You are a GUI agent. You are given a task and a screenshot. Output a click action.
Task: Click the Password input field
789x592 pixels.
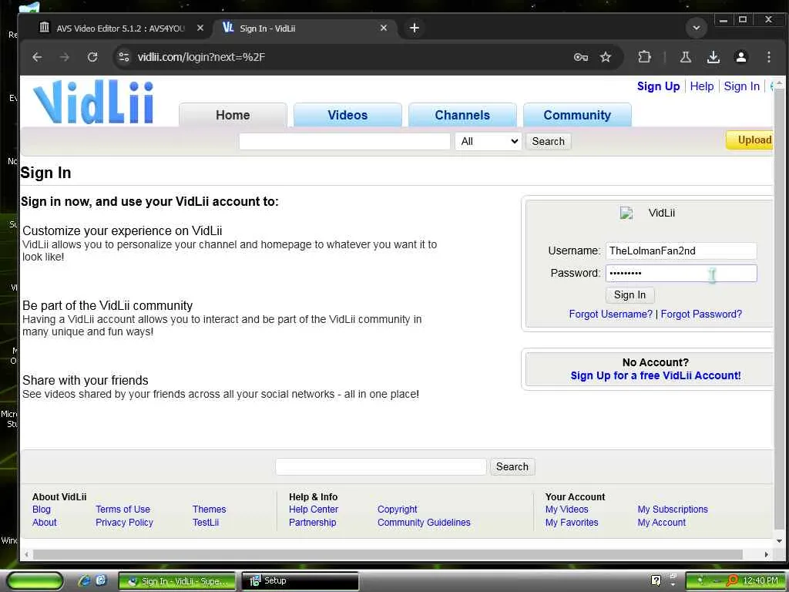pos(681,274)
